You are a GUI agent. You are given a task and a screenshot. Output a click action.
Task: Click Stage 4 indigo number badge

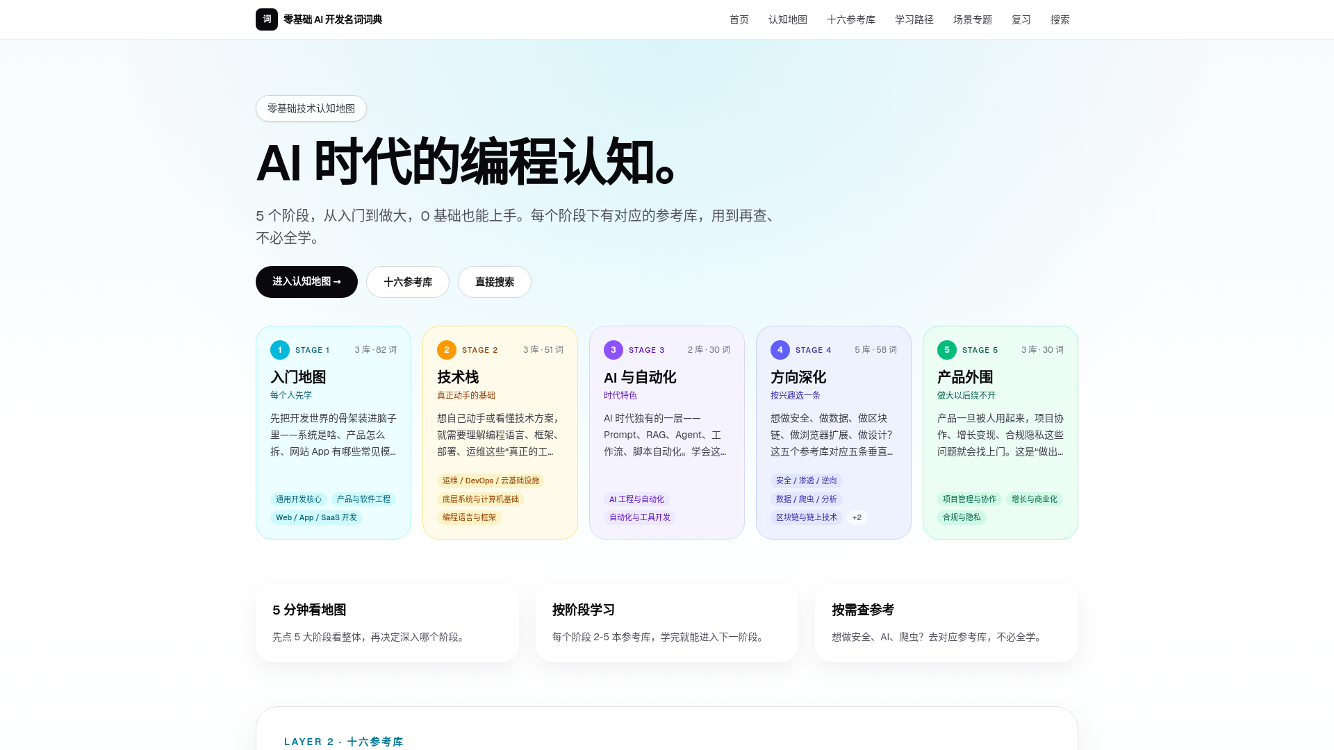pyautogui.click(x=780, y=350)
